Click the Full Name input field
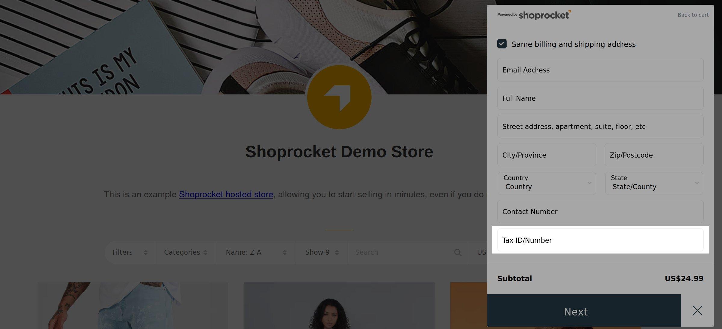This screenshot has width=722, height=329. [600, 98]
